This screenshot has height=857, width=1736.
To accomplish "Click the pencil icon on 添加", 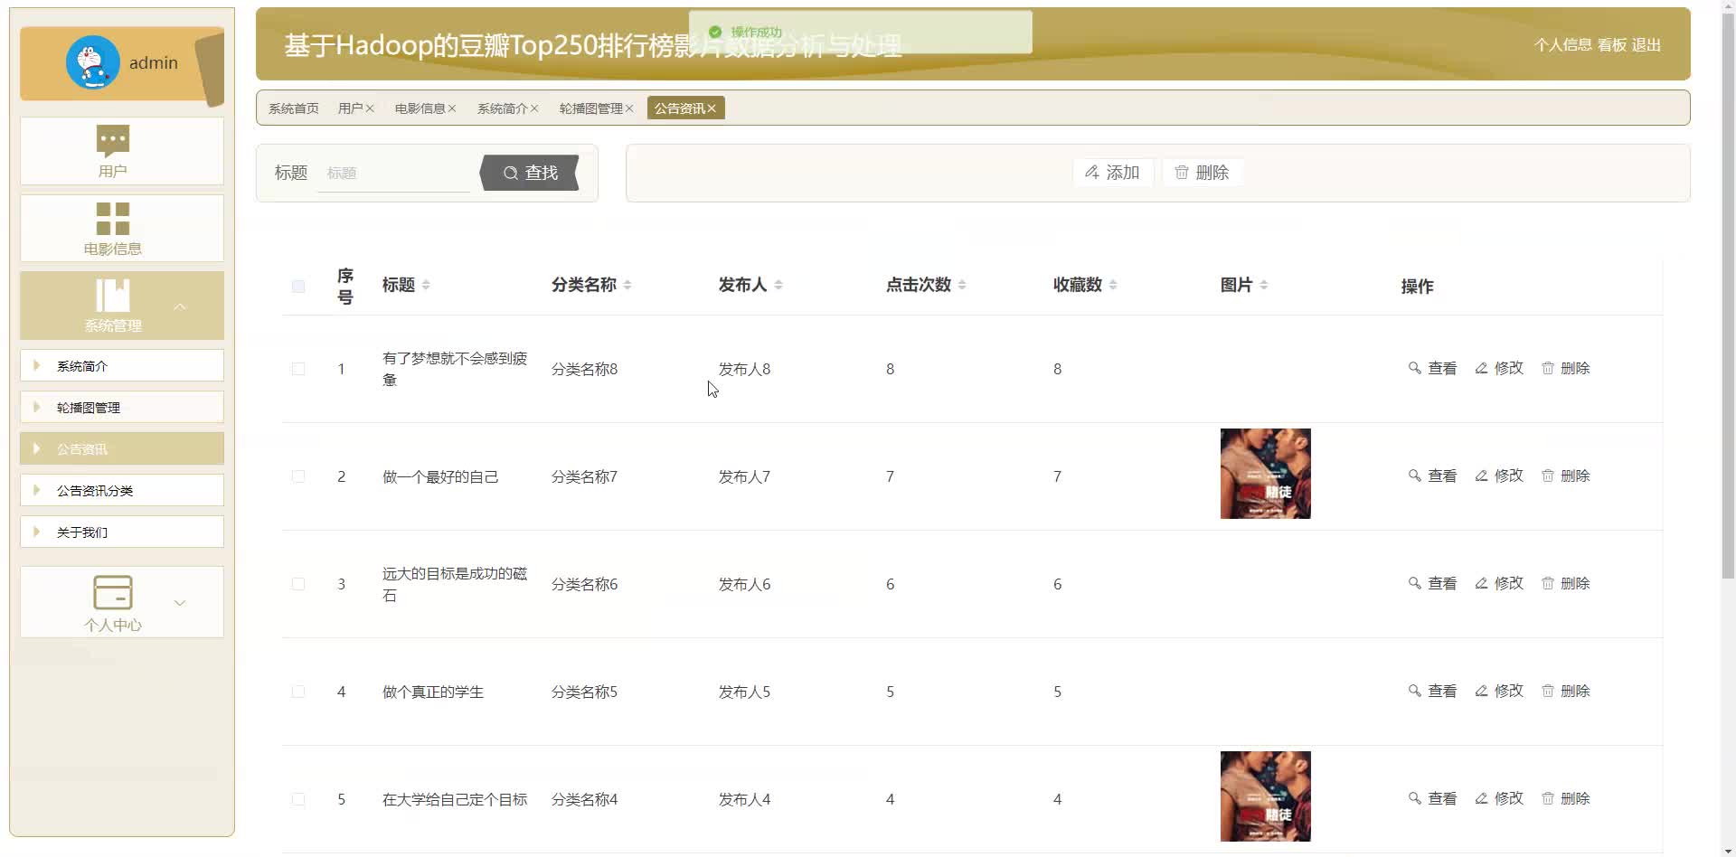I will pyautogui.click(x=1092, y=172).
